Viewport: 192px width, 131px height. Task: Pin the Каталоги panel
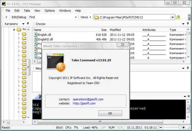coord(28,24)
